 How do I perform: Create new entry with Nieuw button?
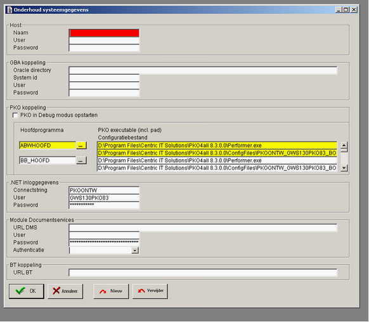coord(111,291)
